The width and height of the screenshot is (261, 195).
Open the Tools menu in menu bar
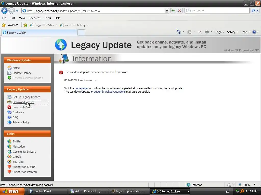click(x=48, y=18)
